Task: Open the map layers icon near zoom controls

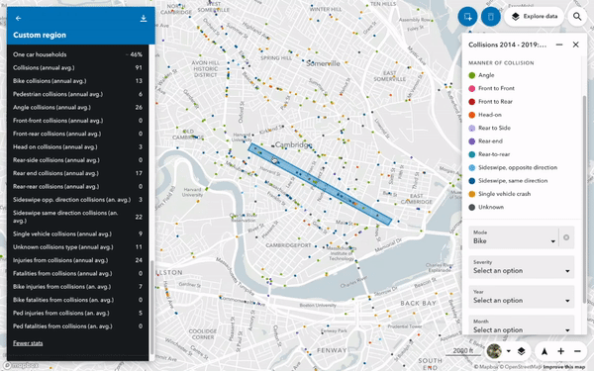Action: tap(522, 351)
